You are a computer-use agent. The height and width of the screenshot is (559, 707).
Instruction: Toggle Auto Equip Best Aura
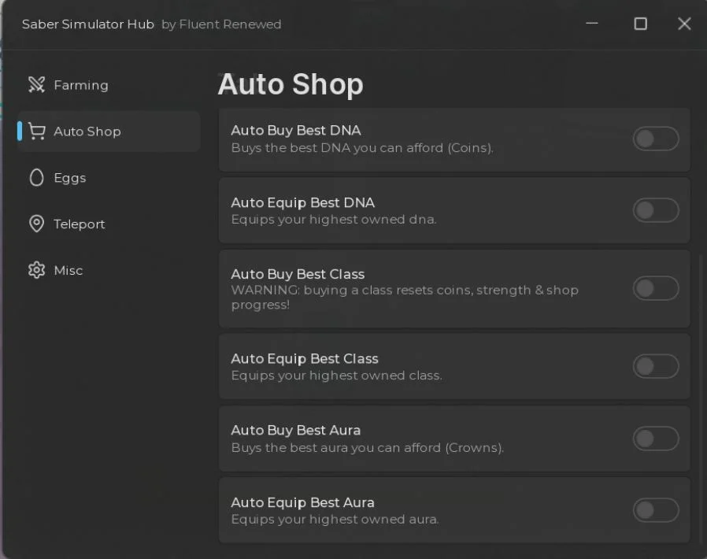tap(656, 510)
